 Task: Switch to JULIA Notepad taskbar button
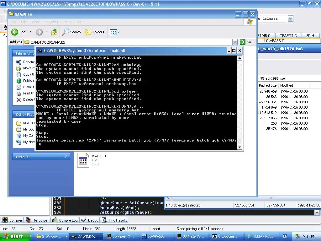click(261, 236)
